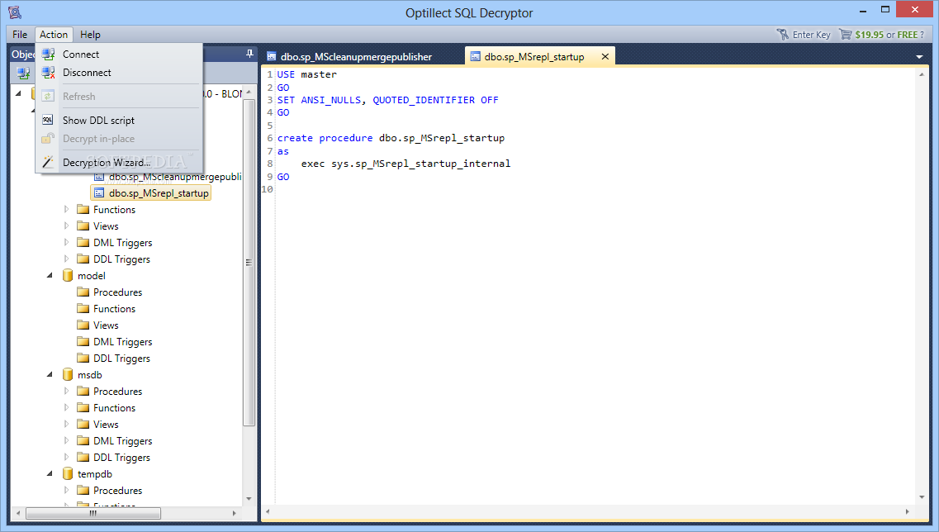The width and height of the screenshot is (939, 532).
Task: Click the create procedure line in editor
Action: pos(391,139)
